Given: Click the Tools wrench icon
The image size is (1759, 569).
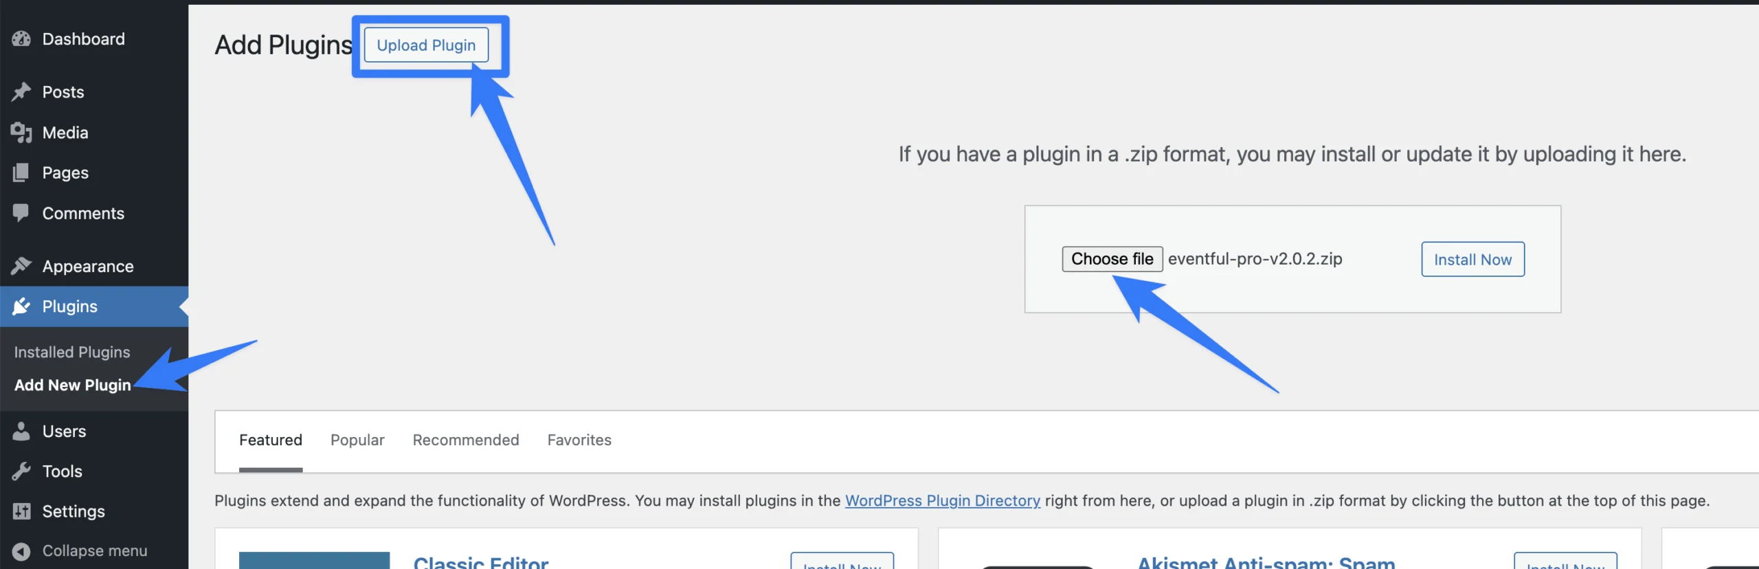Looking at the screenshot, I should tap(21, 471).
